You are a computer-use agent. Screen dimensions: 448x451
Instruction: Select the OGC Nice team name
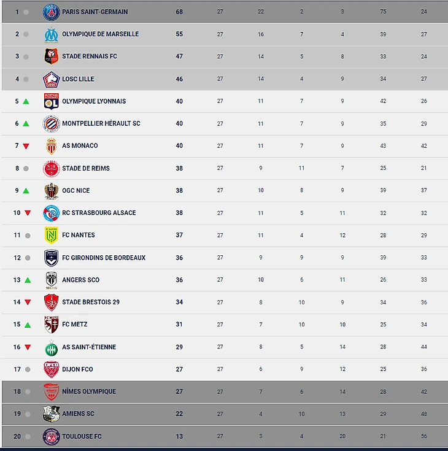[x=76, y=191]
